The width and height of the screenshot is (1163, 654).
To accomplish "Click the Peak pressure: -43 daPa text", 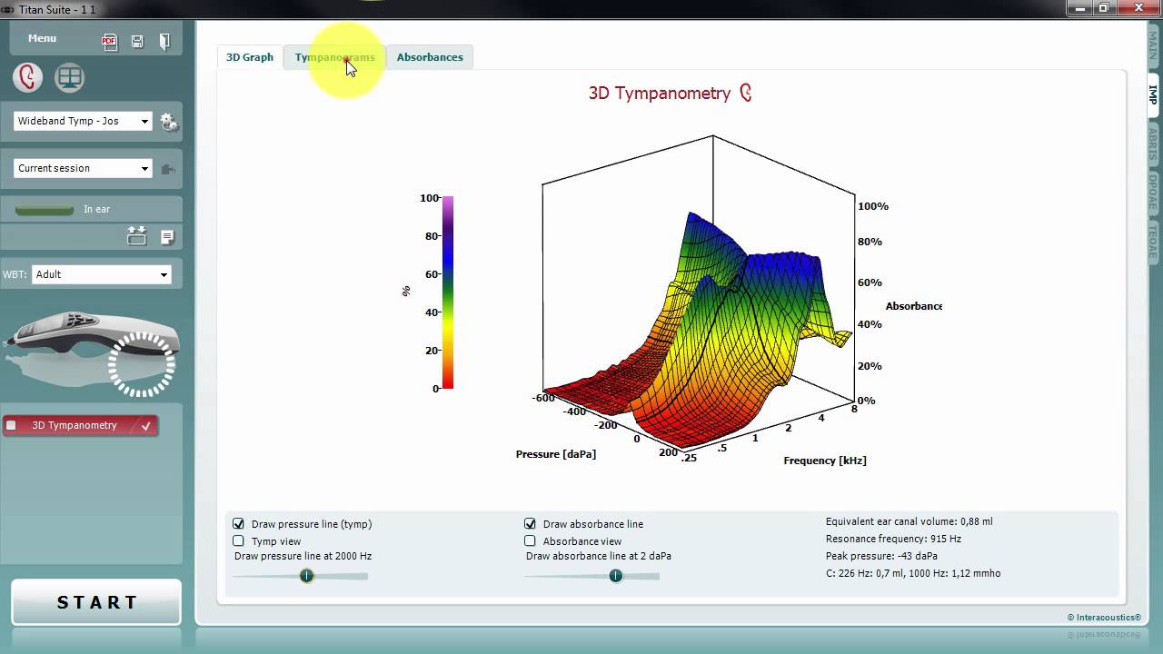I will [x=881, y=556].
